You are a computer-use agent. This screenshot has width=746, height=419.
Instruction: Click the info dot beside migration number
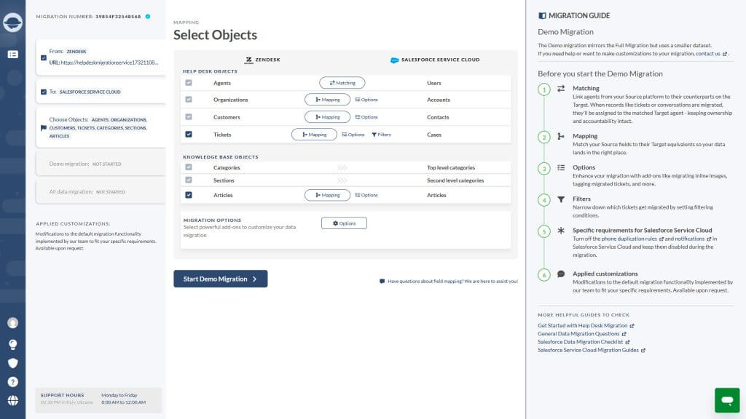coord(148,17)
